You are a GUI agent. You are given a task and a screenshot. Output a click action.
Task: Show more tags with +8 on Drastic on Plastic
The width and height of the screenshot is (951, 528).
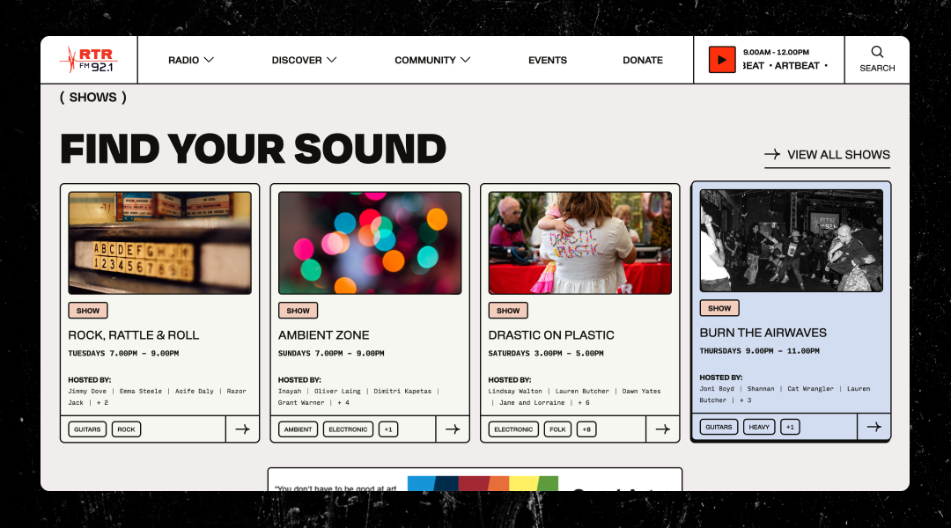(586, 429)
